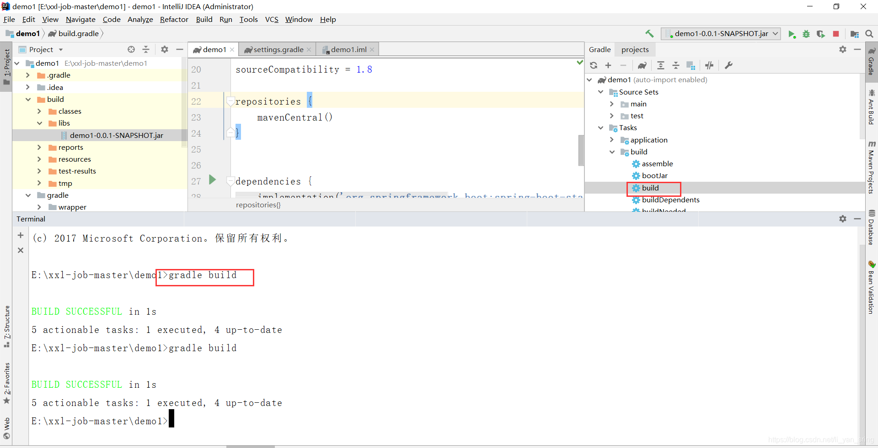The height and width of the screenshot is (448, 878).
Task: Collapse all in the Project panel
Action: point(146,49)
